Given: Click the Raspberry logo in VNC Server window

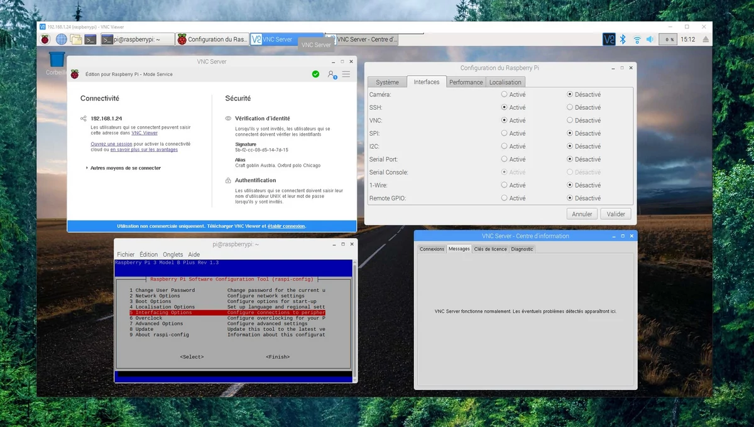Looking at the screenshot, I should 75,74.
